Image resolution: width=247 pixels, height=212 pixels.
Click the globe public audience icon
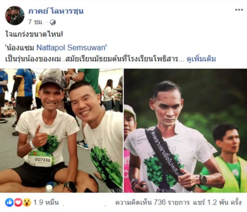(53, 23)
